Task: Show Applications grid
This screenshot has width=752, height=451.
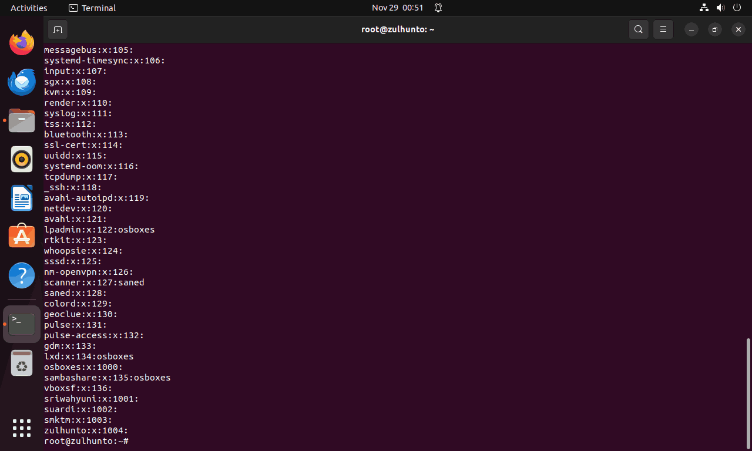Action: tap(22, 428)
